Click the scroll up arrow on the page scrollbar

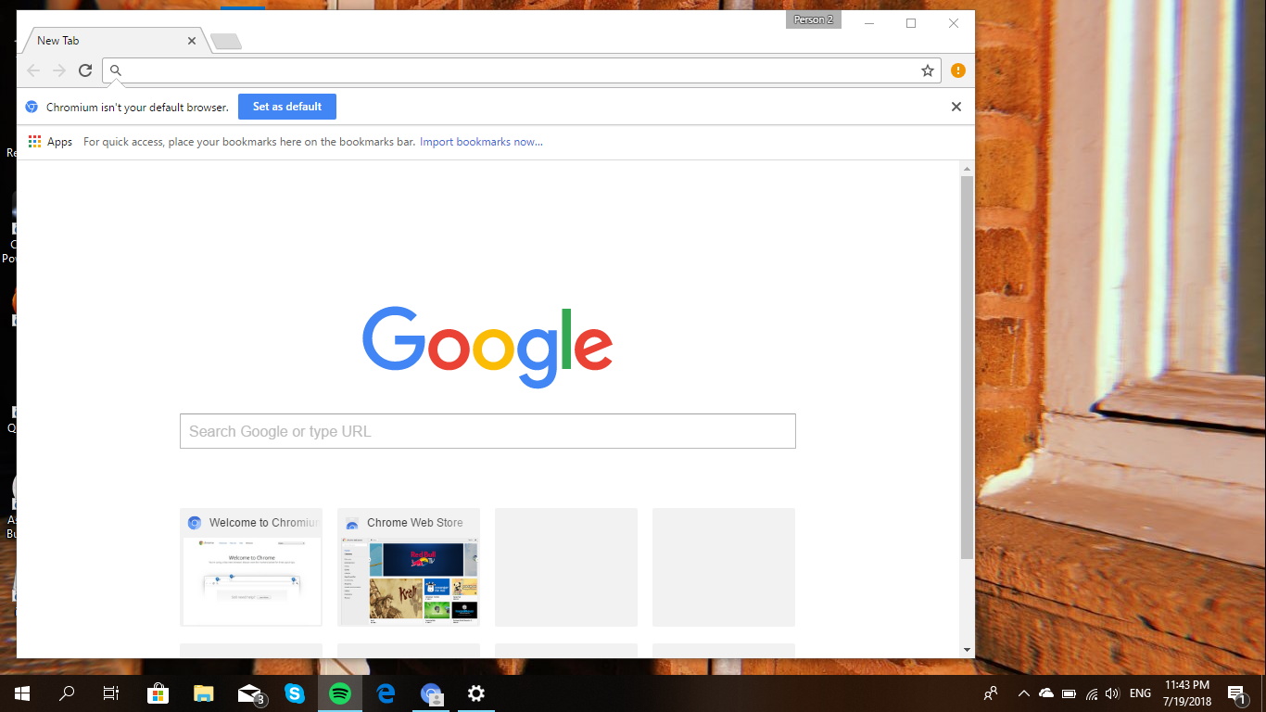[x=967, y=169]
